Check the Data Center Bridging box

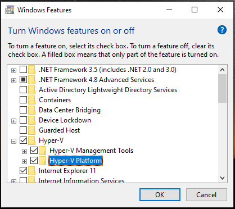pyautogui.click(x=23, y=110)
